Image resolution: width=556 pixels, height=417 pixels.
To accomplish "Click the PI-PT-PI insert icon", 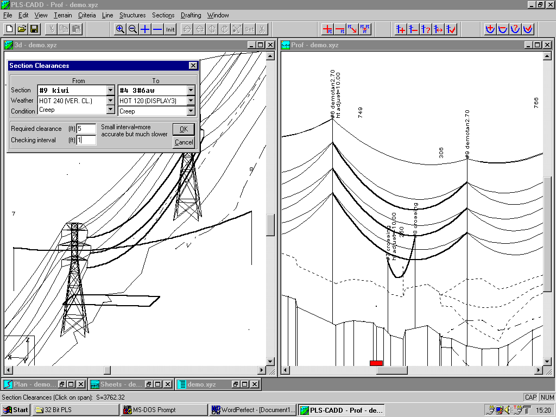I will point(365,29).
